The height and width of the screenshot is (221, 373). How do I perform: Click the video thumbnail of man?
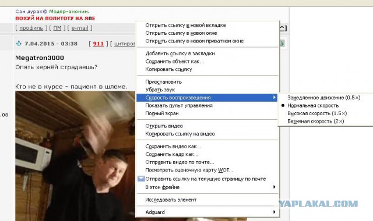75,156
